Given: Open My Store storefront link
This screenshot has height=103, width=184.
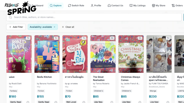Looking at the screenshot, I should [x=158, y=6].
